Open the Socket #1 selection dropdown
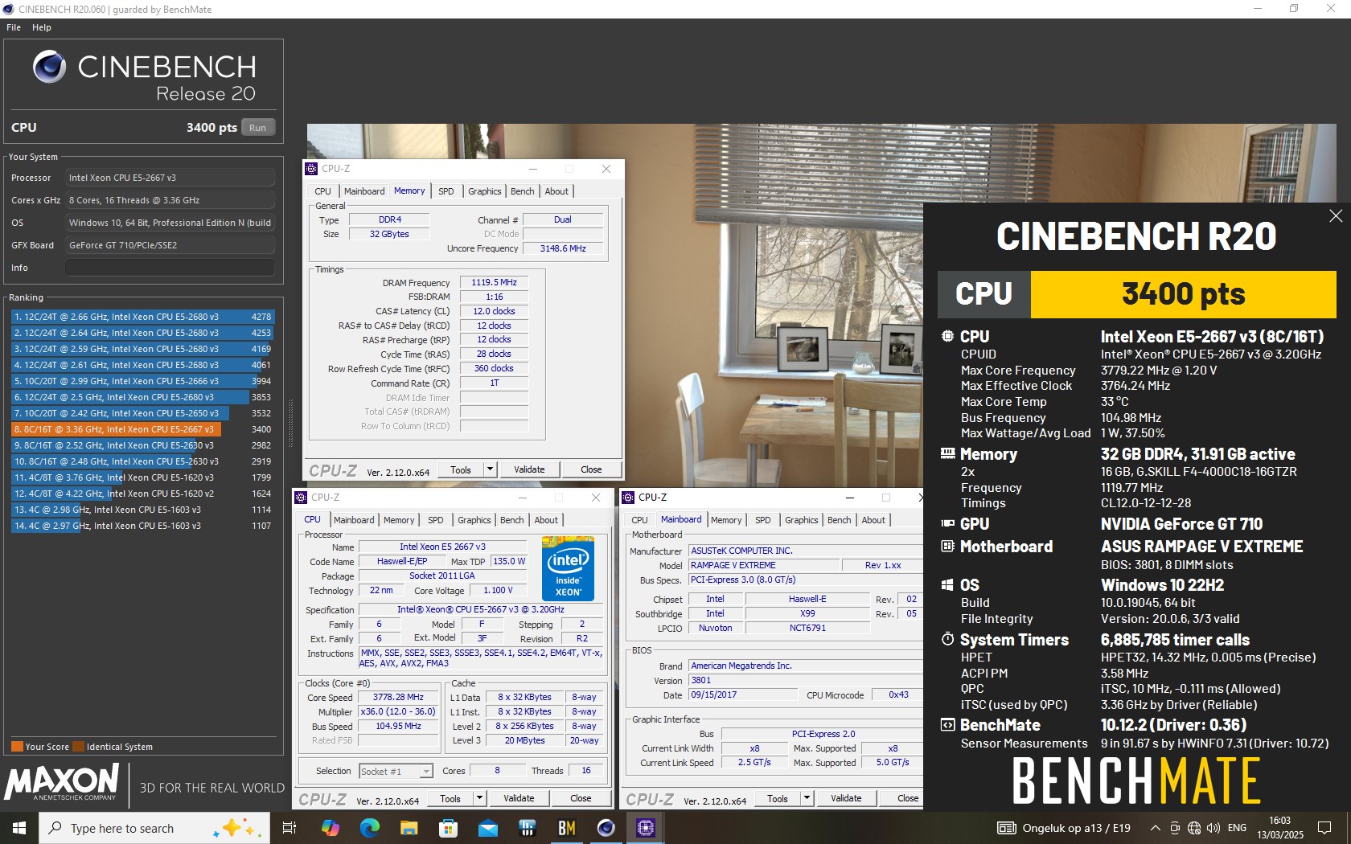 point(396,772)
